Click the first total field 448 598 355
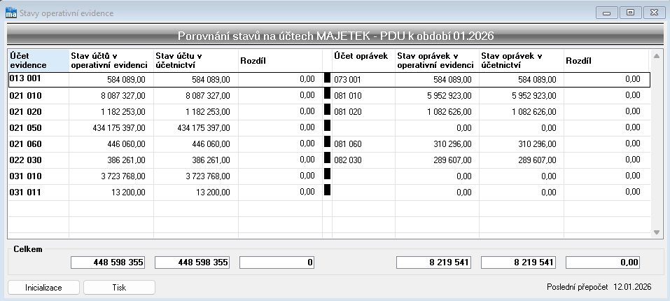670x301 pixels. coord(108,262)
